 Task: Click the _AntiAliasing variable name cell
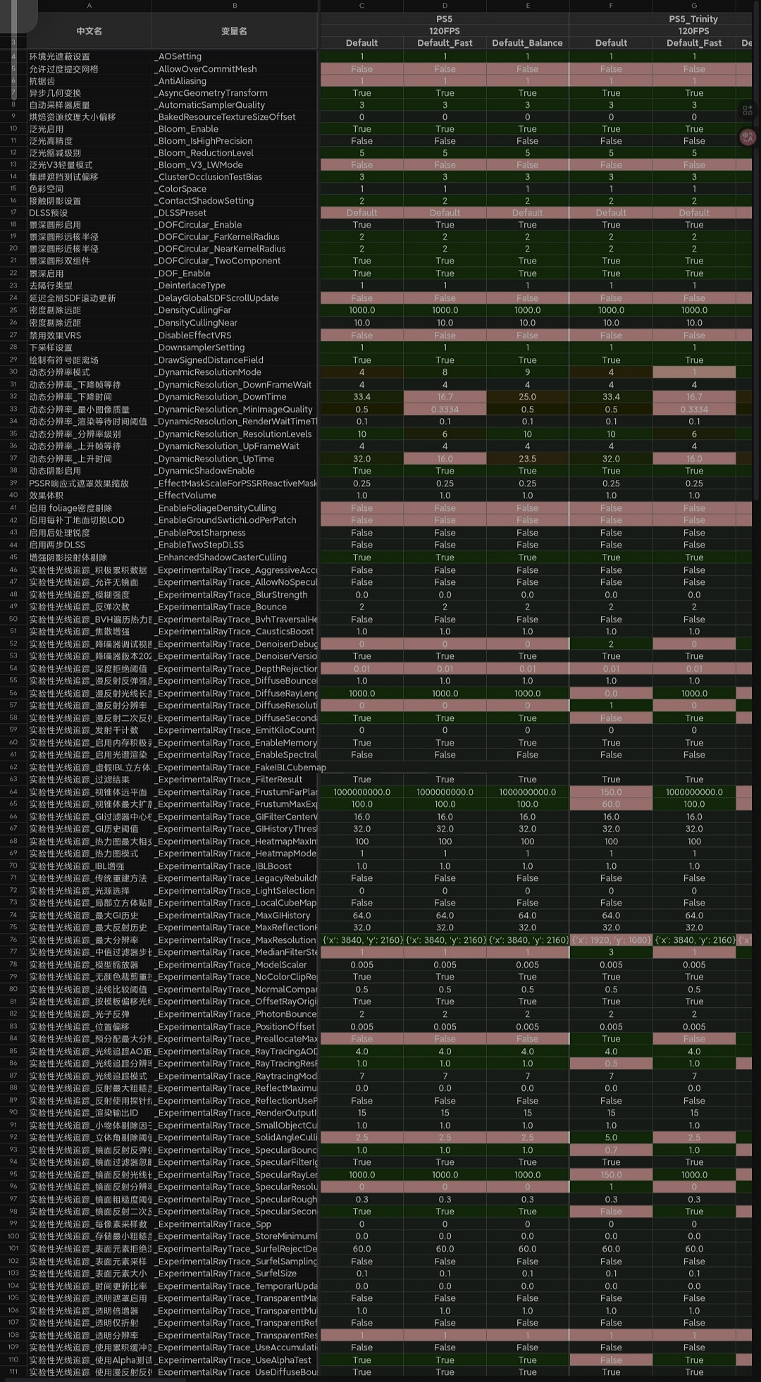tap(235, 81)
